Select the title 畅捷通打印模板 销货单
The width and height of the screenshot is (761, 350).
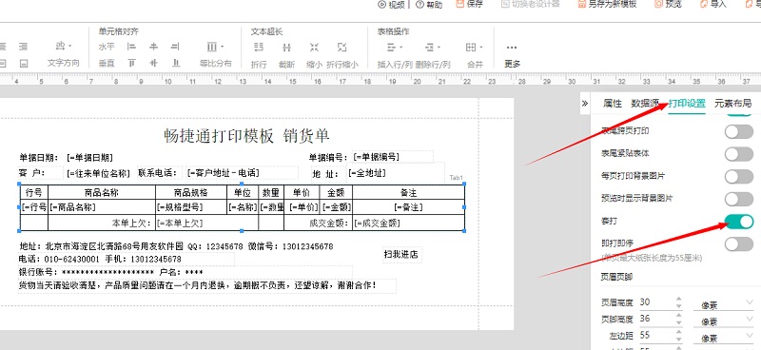[x=247, y=136]
